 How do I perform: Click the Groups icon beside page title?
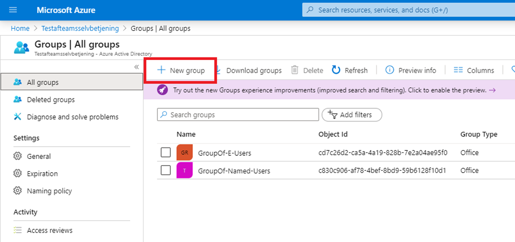pyautogui.click(x=22, y=48)
